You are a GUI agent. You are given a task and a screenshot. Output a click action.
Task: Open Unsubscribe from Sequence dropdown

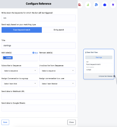[x=58, y=71]
